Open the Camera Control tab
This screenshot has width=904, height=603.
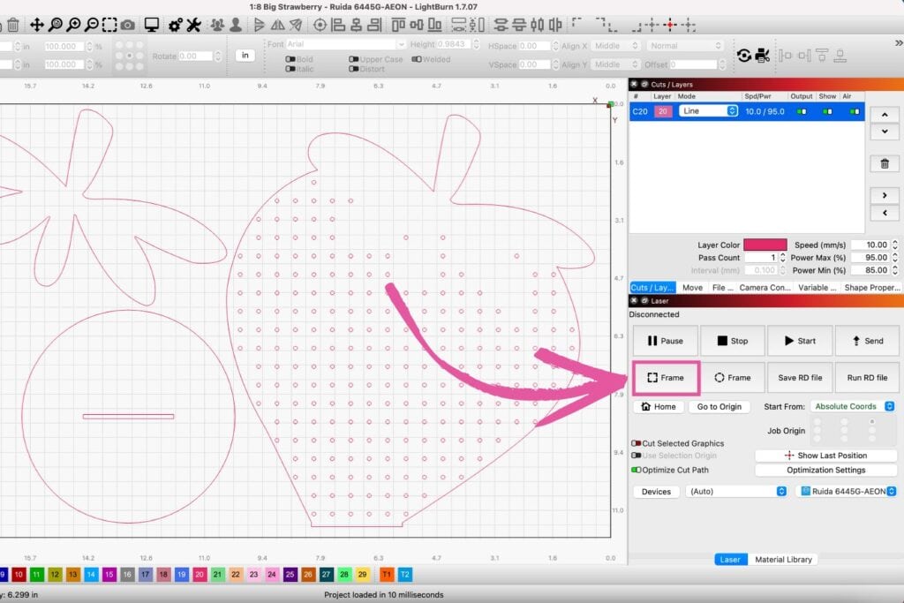pos(765,287)
